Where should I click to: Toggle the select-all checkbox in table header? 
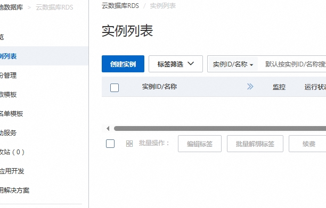(x=115, y=88)
